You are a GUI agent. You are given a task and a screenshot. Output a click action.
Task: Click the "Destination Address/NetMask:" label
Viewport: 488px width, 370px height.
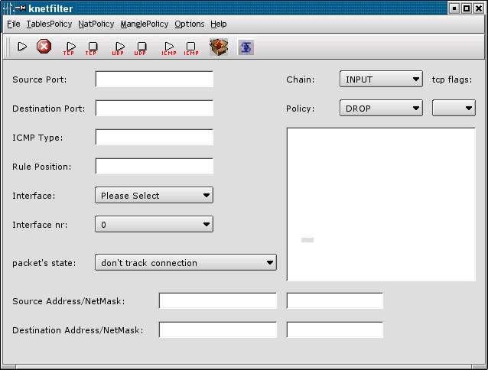point(78,330)
